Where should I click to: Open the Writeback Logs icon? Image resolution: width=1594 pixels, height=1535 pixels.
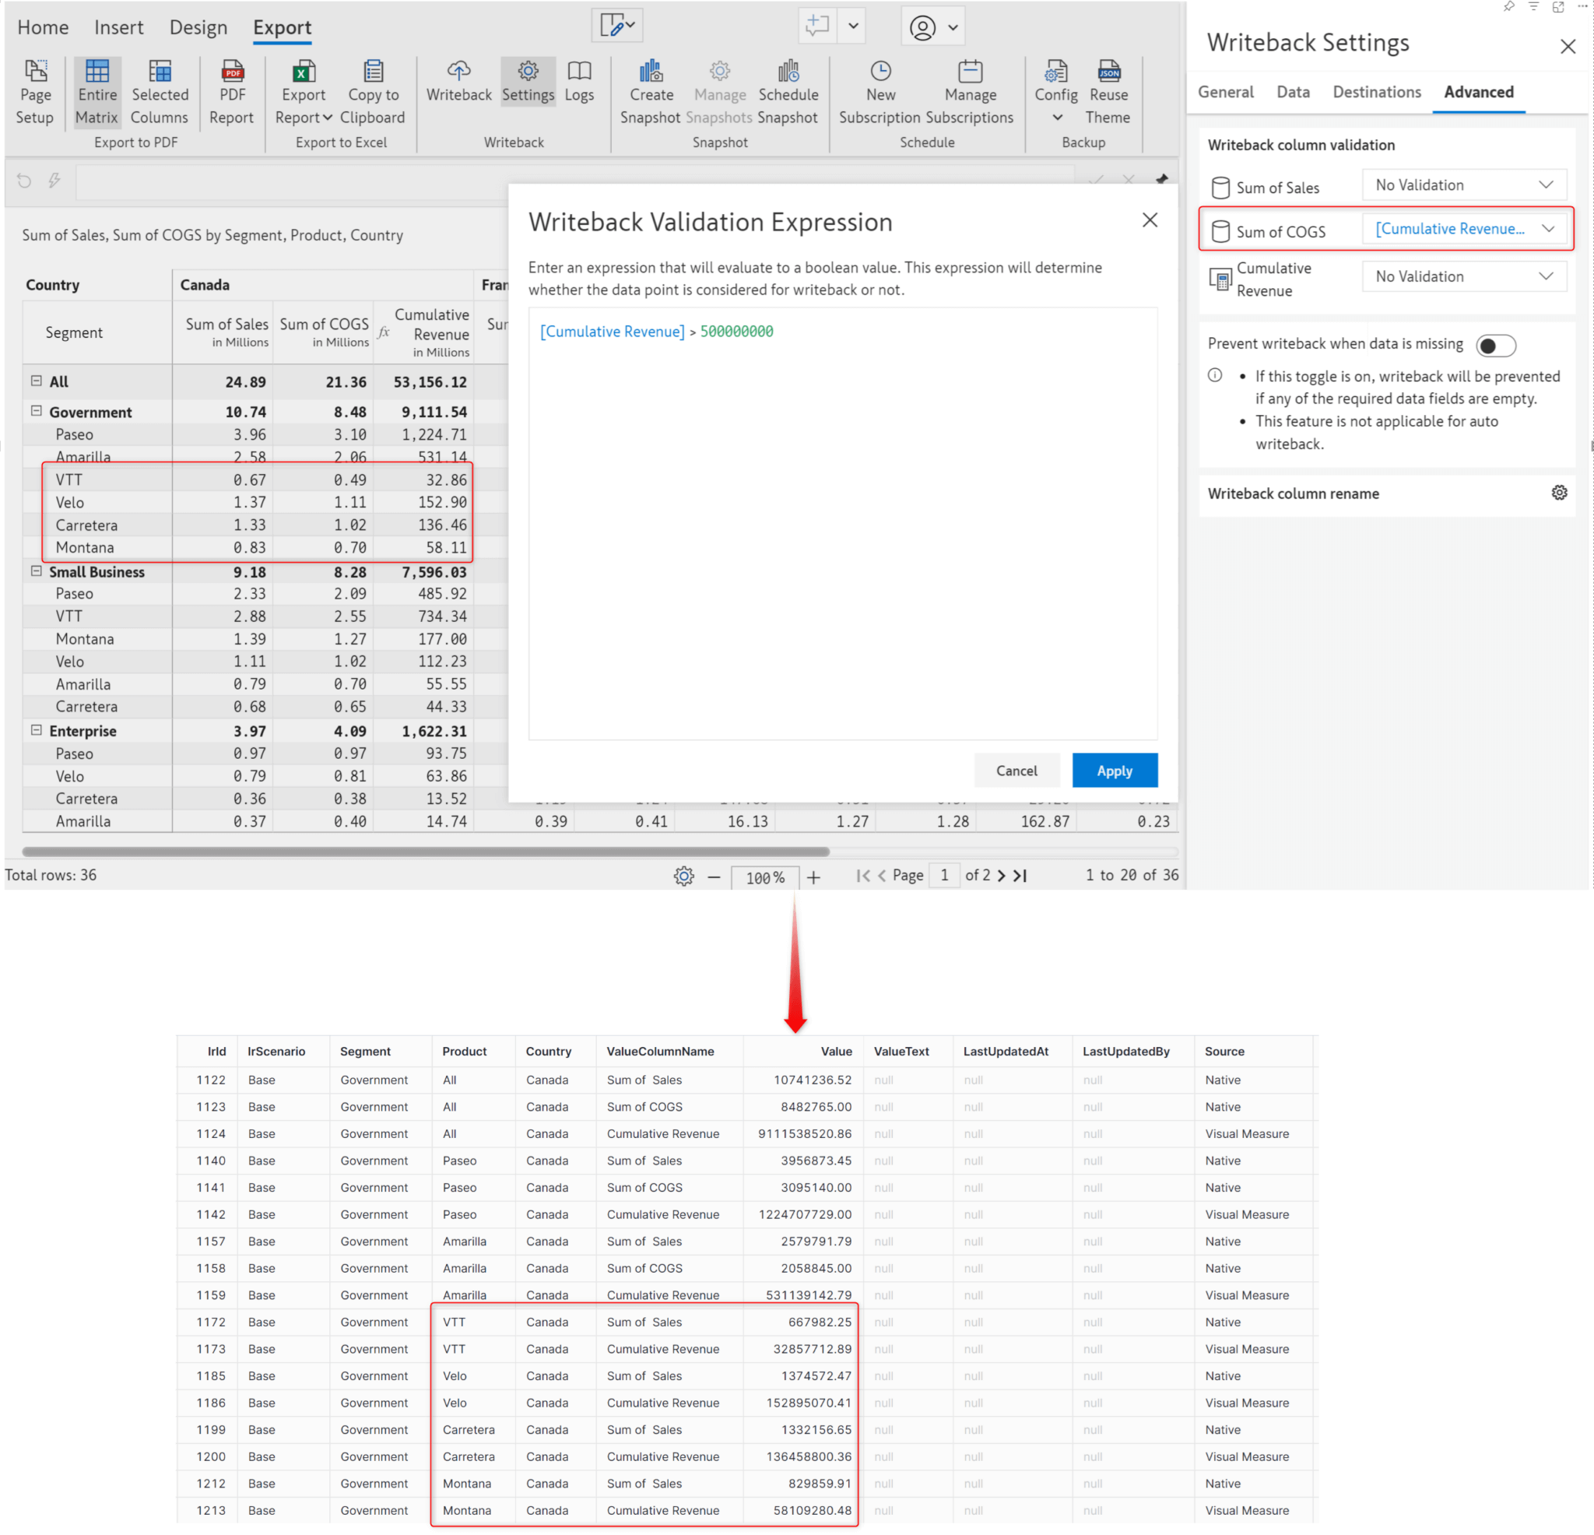[x=579, y=72]
